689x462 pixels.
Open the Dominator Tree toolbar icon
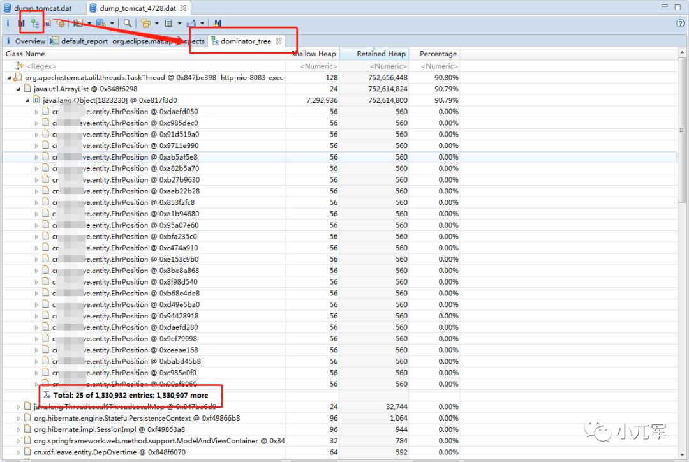coord(34,24)
